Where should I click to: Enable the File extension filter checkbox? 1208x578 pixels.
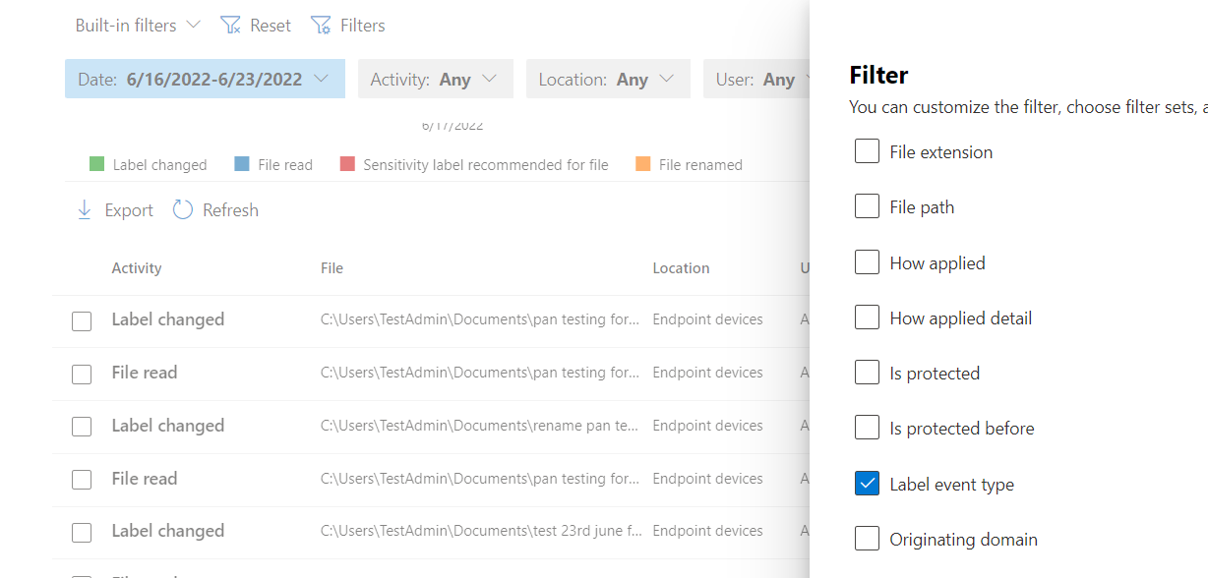coord(867,151)
